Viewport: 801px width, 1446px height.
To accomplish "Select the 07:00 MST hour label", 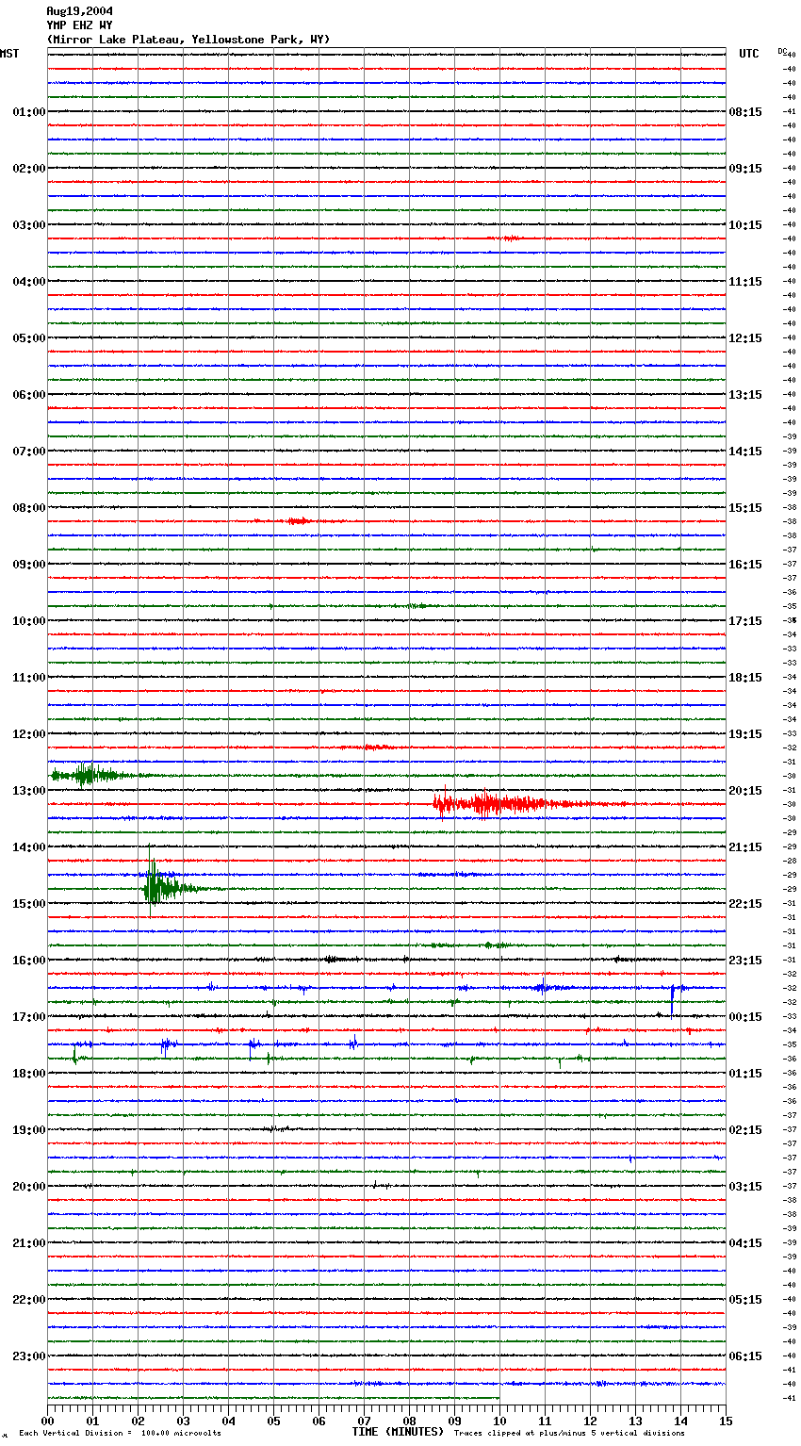I will coord(29,452).
